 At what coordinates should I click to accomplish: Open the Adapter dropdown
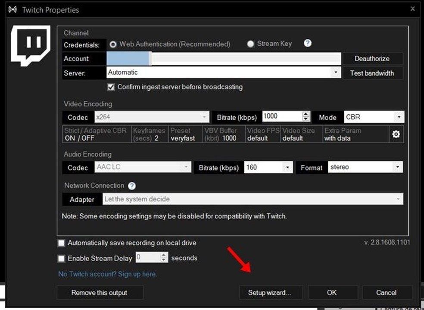(x=399, y=199)
